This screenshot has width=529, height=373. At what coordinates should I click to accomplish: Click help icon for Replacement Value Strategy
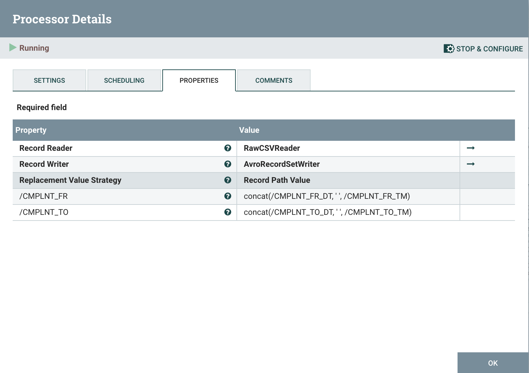228,180
